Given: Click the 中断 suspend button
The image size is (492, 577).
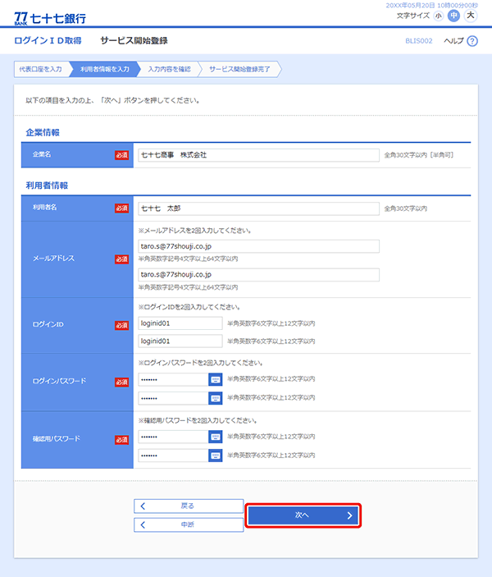Looking at the screenshot, I should pyautogui.click(x=189, y=524).
